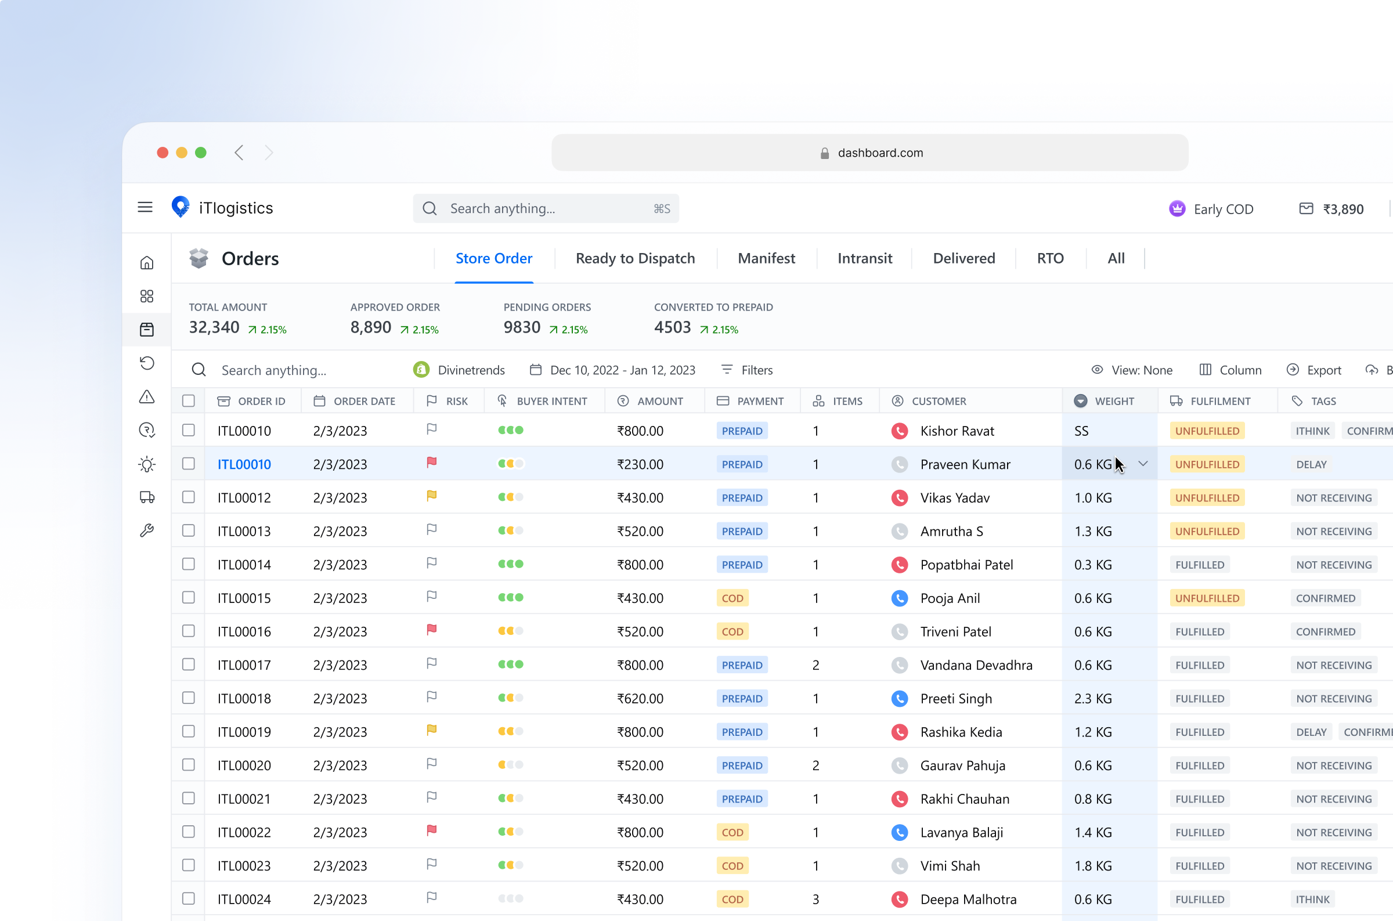1393x921 pixels.
Task: Open the Home sidebar icon
Action: (x=147, y=262)
